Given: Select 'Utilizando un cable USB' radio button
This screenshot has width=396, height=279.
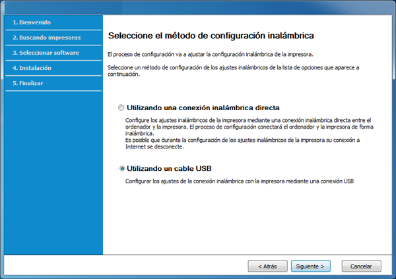Looking at the screenshot, I should pyautogui.click(x=122, y=168).
